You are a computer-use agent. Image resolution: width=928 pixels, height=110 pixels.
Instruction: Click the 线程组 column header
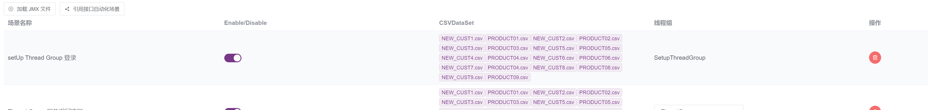coord(663,23)
